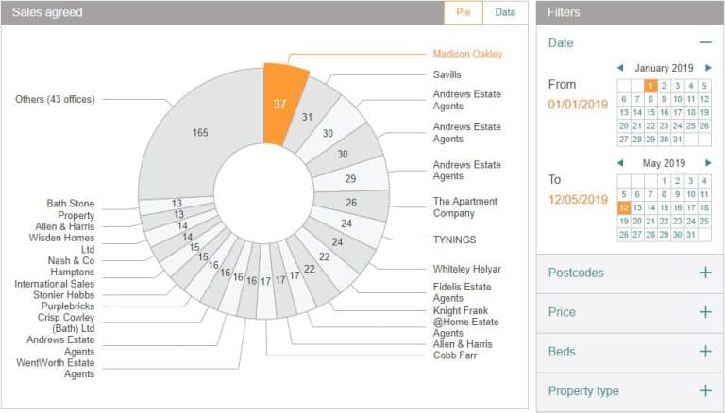
Task: Select day 1 in January 2019 calendar
Action: pos(650,86)
